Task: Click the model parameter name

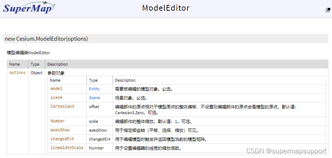Action: (56, 89)
